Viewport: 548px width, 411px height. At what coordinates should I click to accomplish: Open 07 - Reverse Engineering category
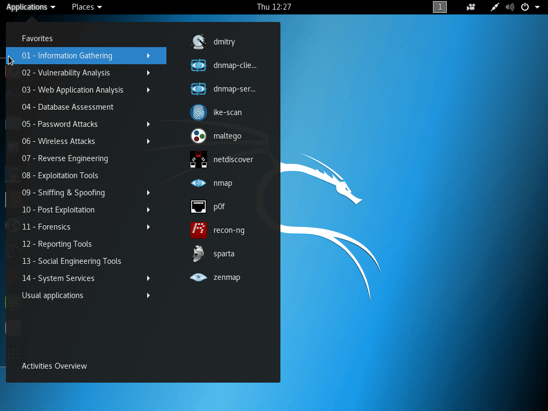86,158
